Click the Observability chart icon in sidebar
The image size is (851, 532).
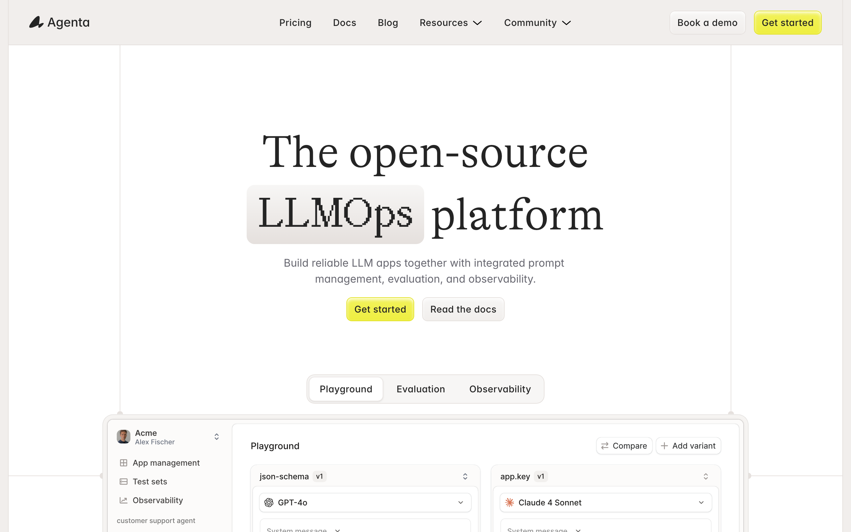[123, 500]
